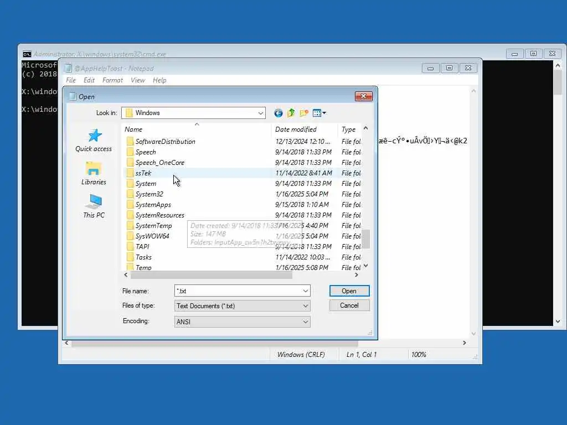Click the File name input field
This screenshot has height=425, width=567.
(x=238, y=291)
